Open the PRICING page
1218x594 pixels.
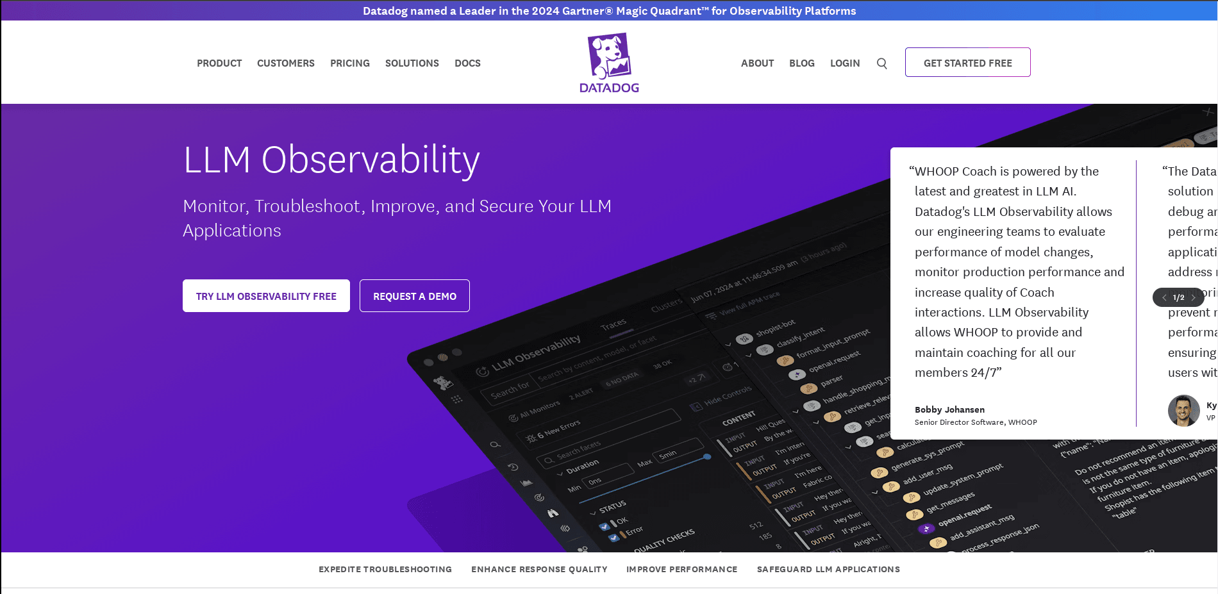coord(350,63)
